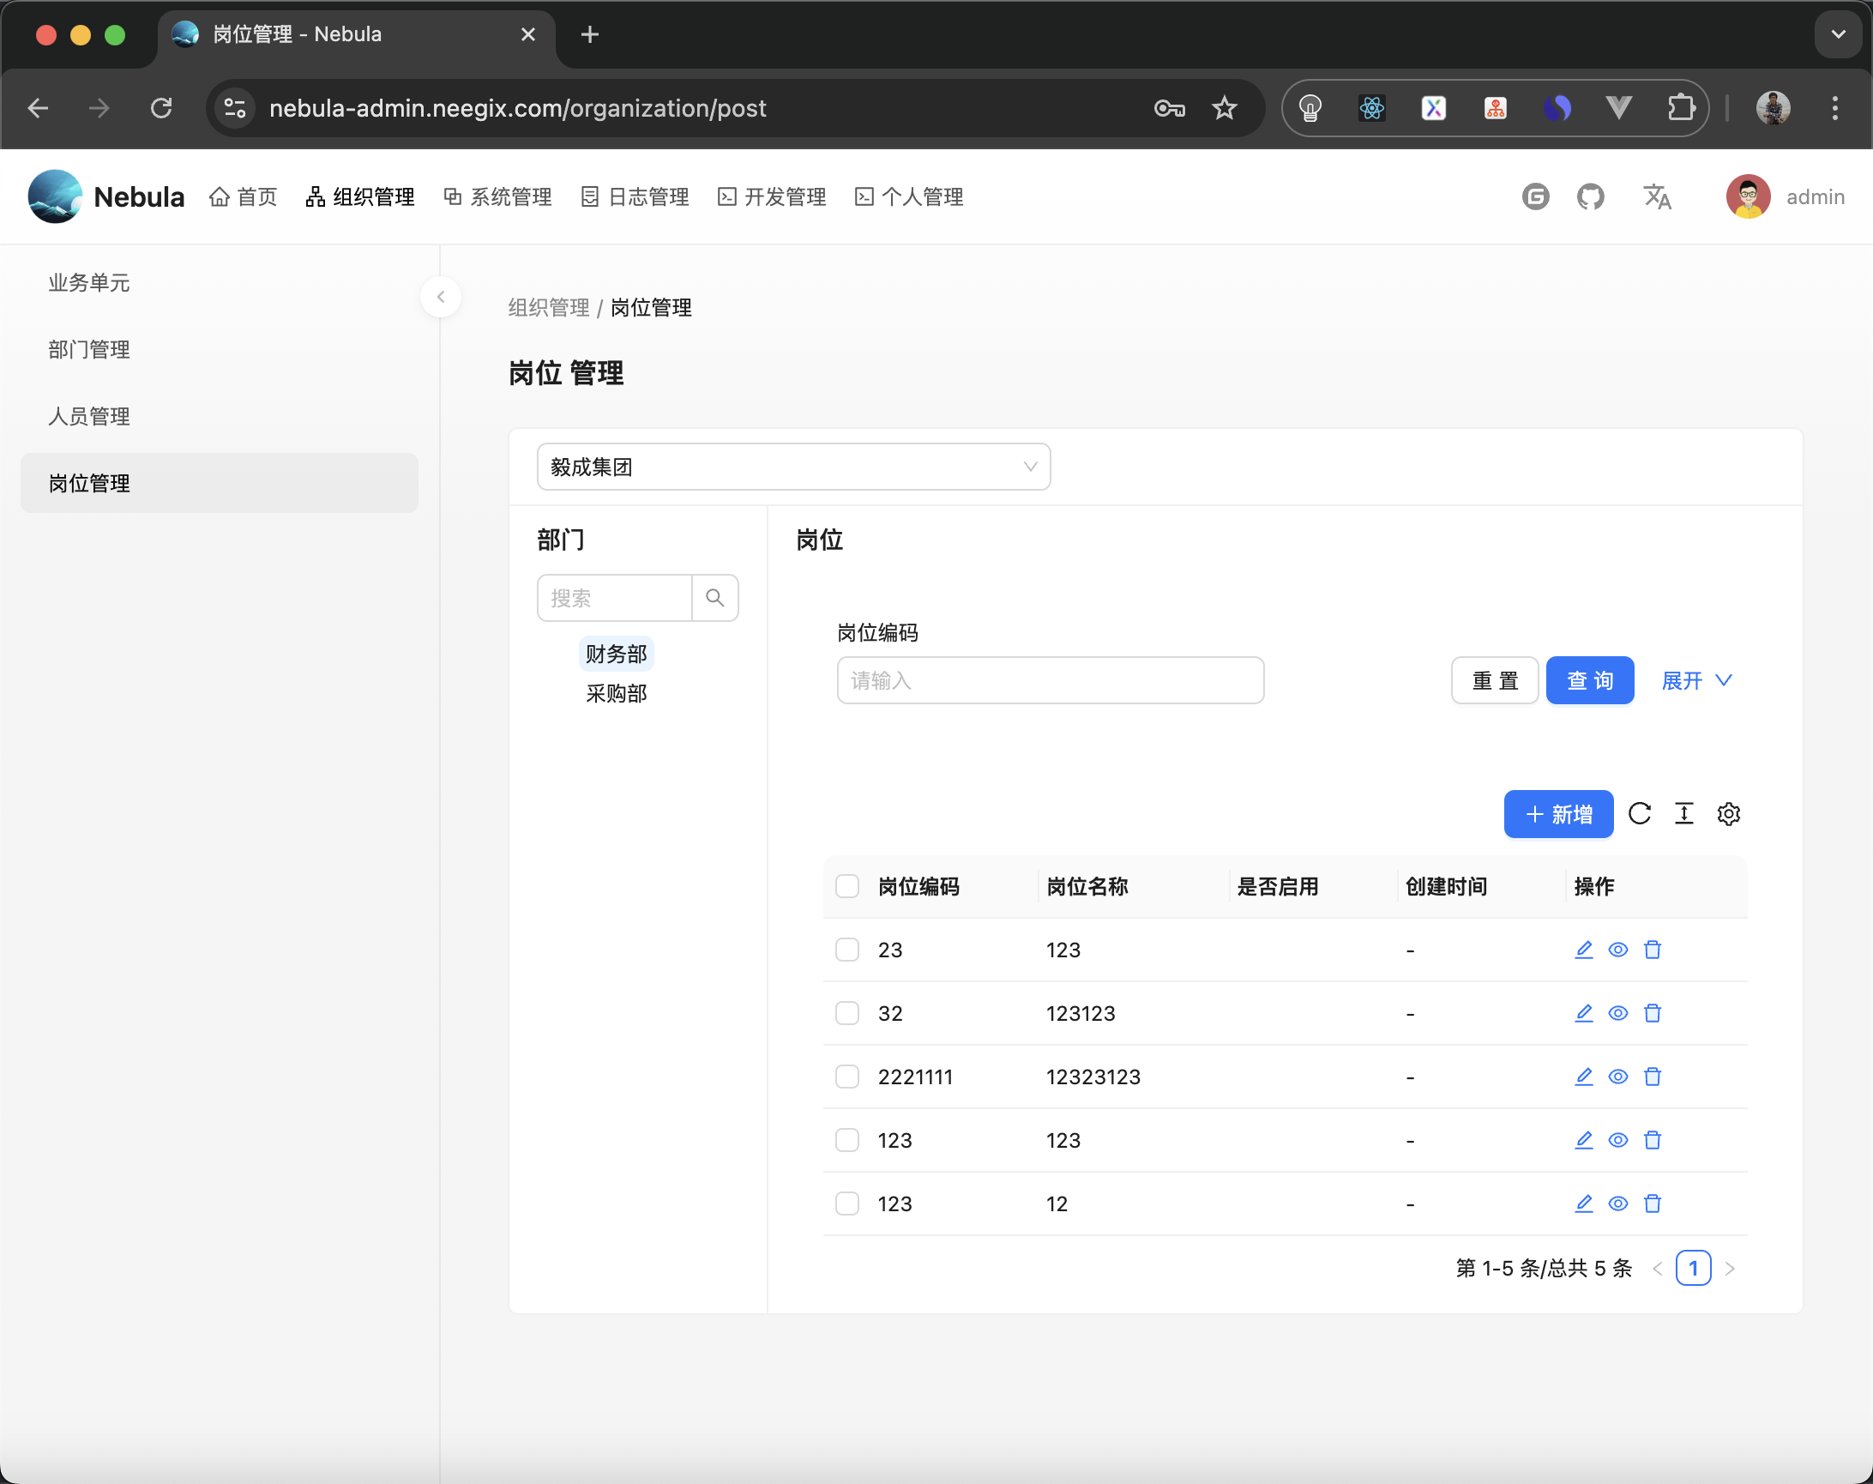Check the row checkbox for post 32
Image resolution: width=1873 pixels, height=1484 pixels.
pos(847,1013)
